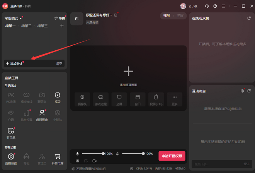This screenshot has height=173, width=255.
Task: Open PK连线 interactive tool
Action: click(x=11, y=98)
